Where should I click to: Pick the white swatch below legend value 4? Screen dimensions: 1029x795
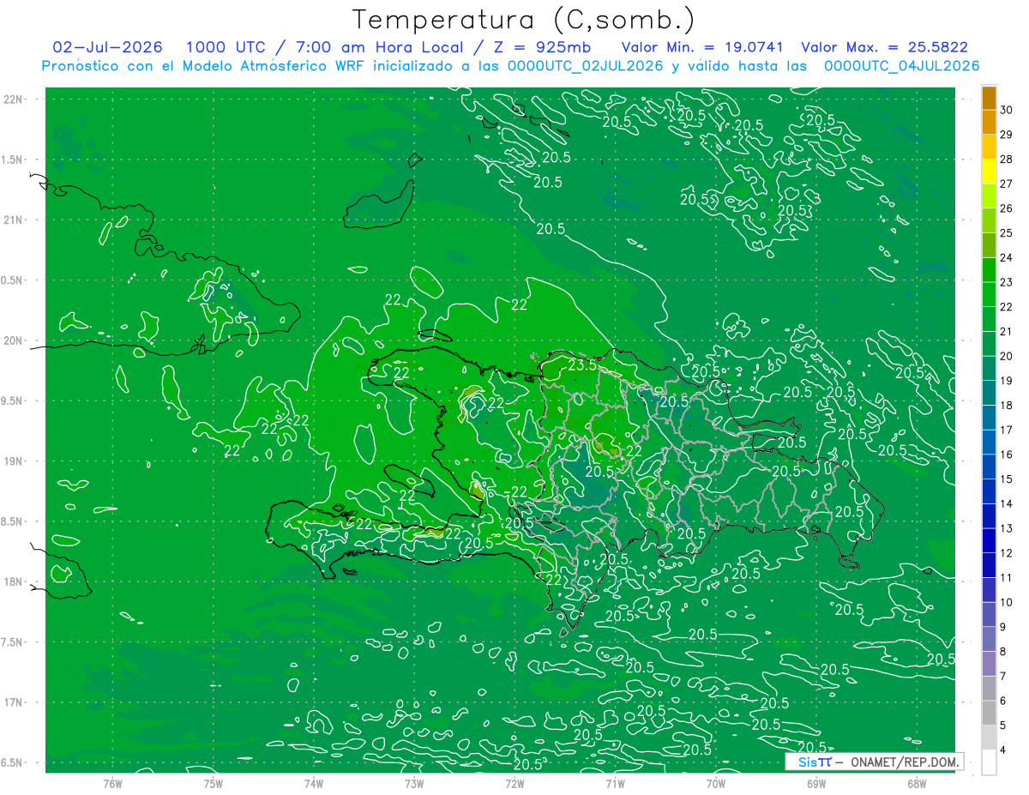coord(989,762)
